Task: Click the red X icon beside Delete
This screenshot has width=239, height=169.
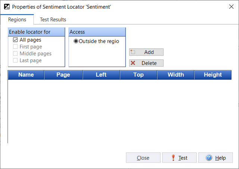Action: click(x=133, y=63)
